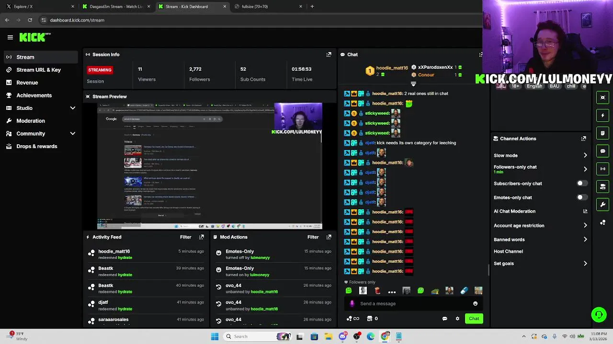Click the chat bubble icon in right rail

(603, 151)
